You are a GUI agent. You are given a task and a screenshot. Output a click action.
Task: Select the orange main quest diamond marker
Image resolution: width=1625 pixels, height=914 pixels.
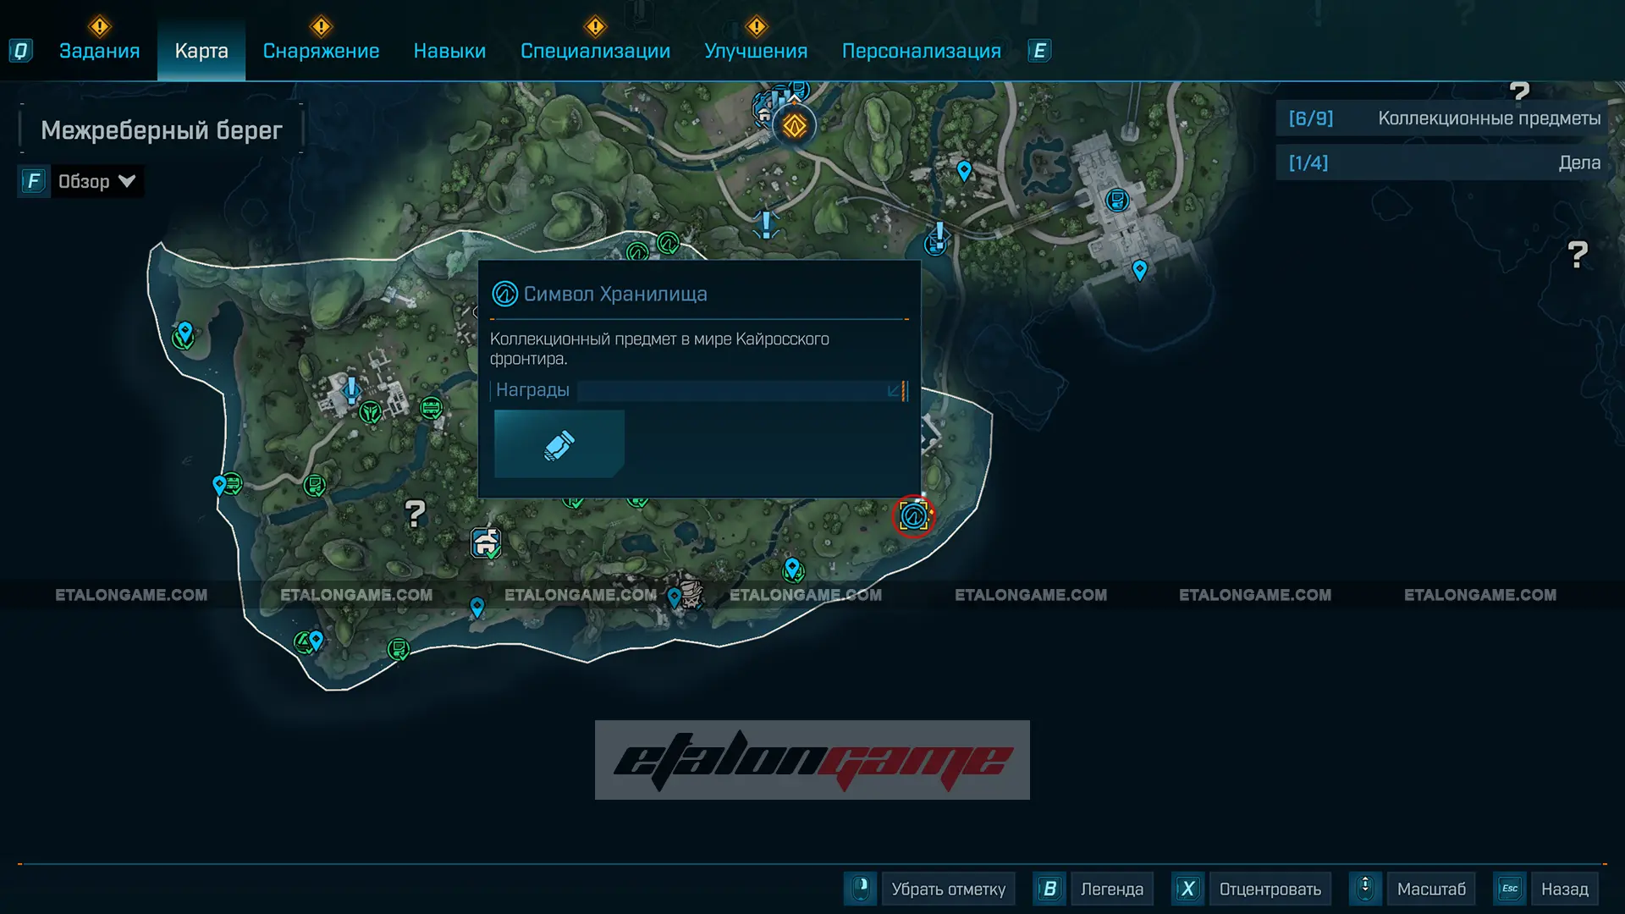coord(794,127)
